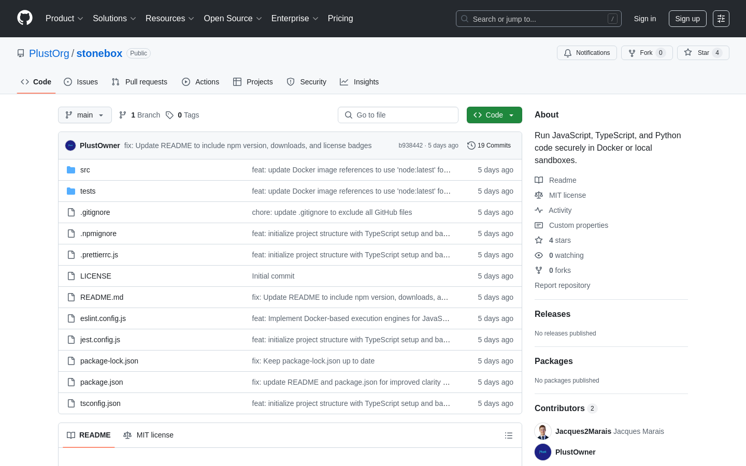This screenshot has width=746, height=466.
Task: Click the PlustOwner contributor avatar
Action: 543,452
